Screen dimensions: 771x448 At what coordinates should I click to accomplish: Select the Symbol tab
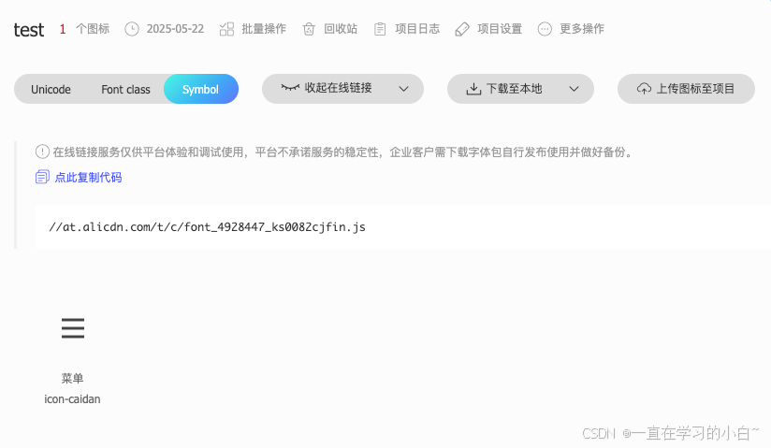200,89
